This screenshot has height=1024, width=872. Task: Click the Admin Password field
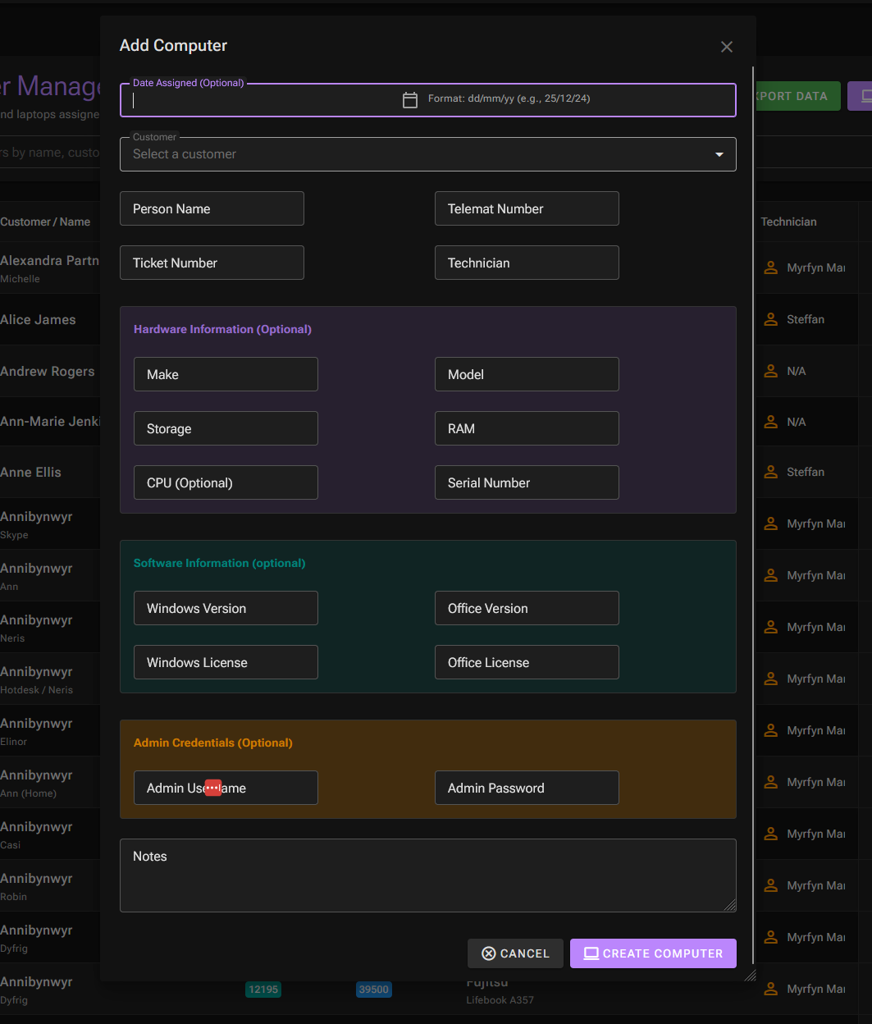(x=527, y=788)
